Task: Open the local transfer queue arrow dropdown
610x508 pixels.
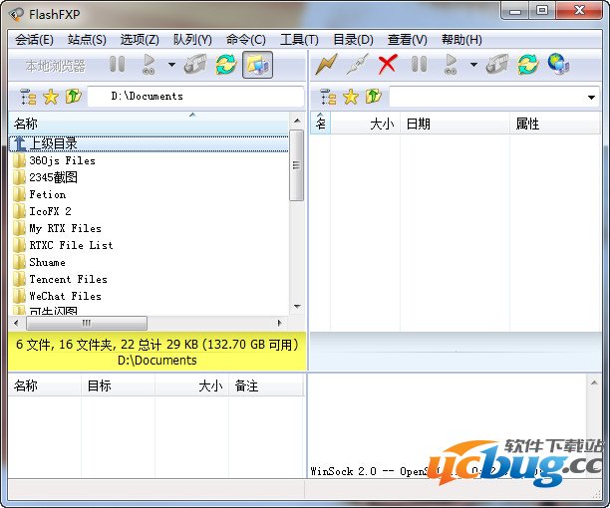Action: 171,66
